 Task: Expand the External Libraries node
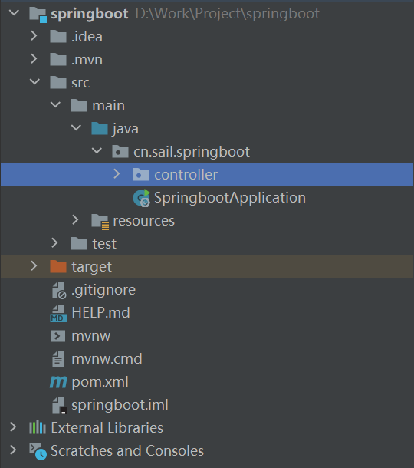[13, 427]
